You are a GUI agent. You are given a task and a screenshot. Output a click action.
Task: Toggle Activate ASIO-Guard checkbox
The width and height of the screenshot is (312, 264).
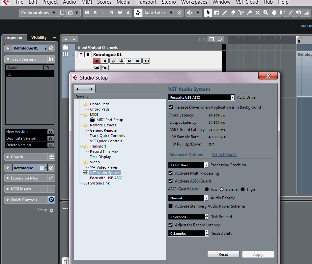tap(171, 181)
